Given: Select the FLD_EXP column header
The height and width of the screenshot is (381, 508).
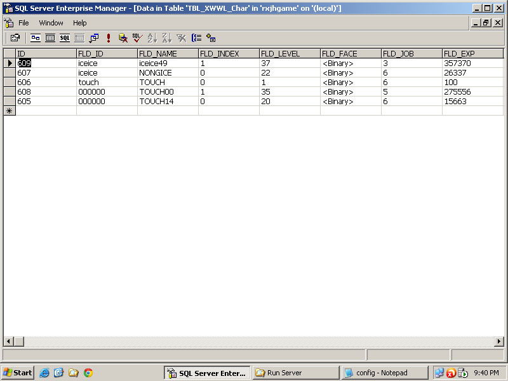Looking at the screenshot, I should (472, 53).
